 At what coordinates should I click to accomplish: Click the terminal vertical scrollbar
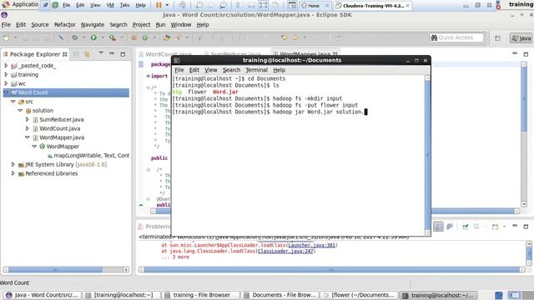(427, 155)
